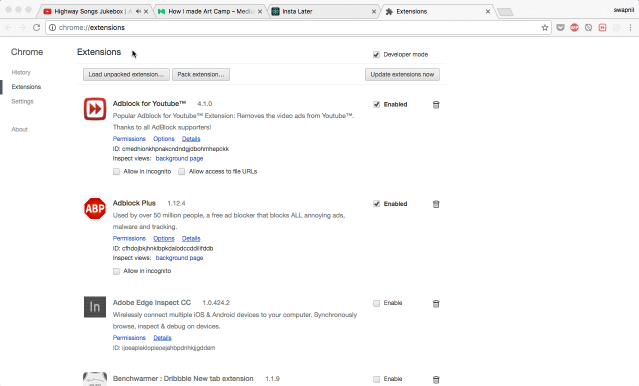Open Adblock Plus Details link
Image resolution: width=639 pixels, height=386 pixels.
191,238
